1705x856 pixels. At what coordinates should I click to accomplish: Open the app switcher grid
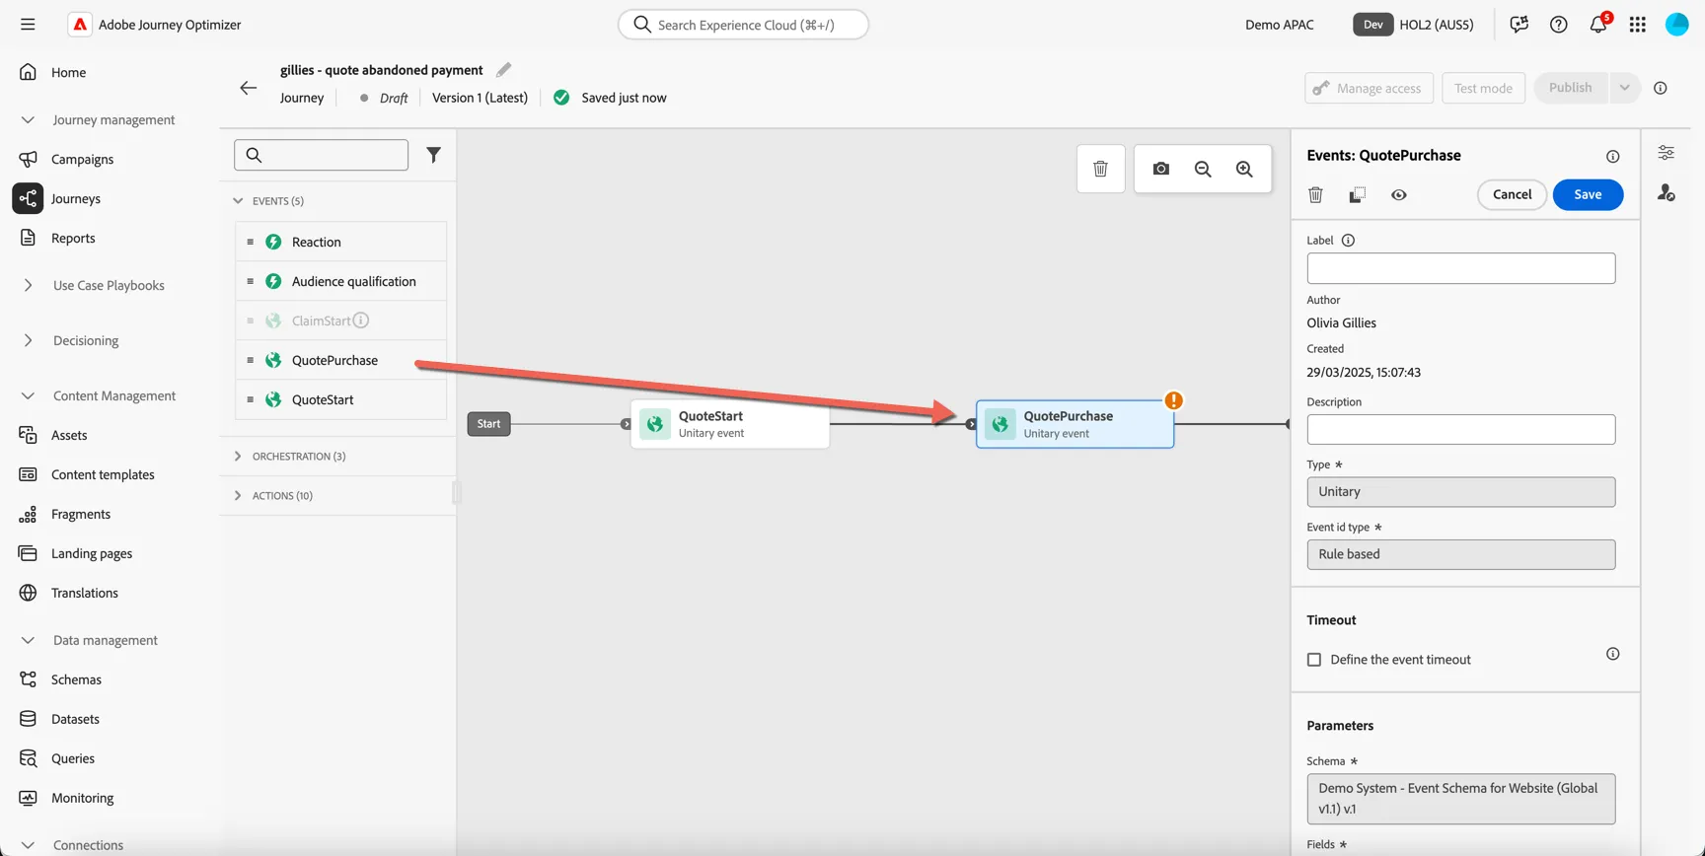(1638, 25)
